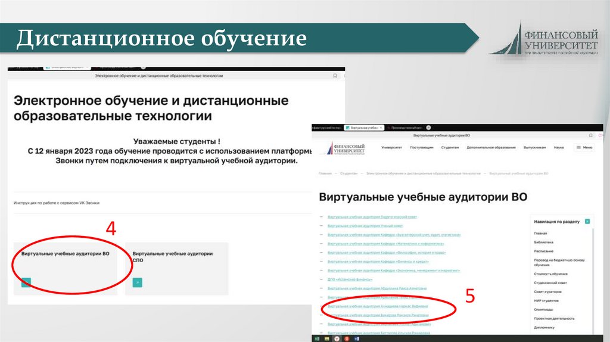
Task: Open Студентам menu item in header
Action: 450,147
